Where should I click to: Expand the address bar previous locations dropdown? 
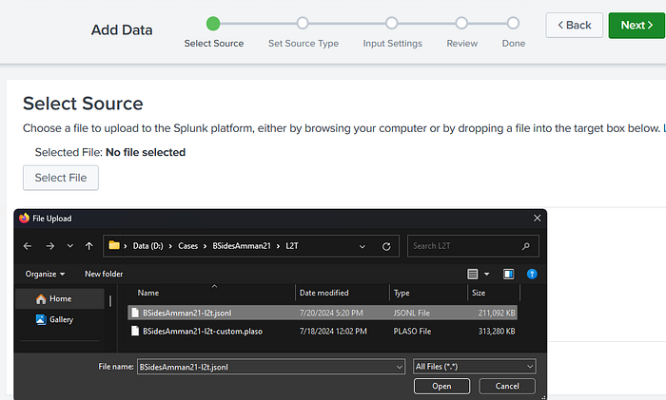pyautogui.click(x=362, y=246)
